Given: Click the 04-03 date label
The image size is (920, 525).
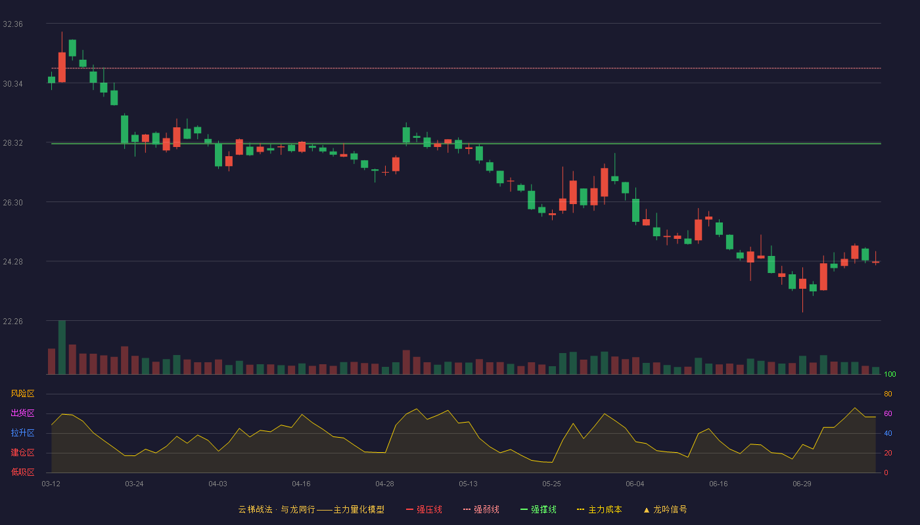Looking at the screenshot, I should click(x=218, y=484).
